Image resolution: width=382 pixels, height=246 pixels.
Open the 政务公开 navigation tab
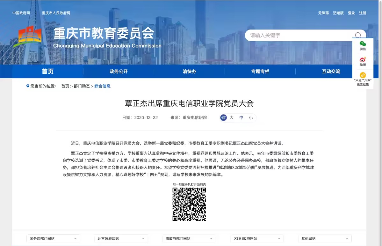[x=119, y=71]
